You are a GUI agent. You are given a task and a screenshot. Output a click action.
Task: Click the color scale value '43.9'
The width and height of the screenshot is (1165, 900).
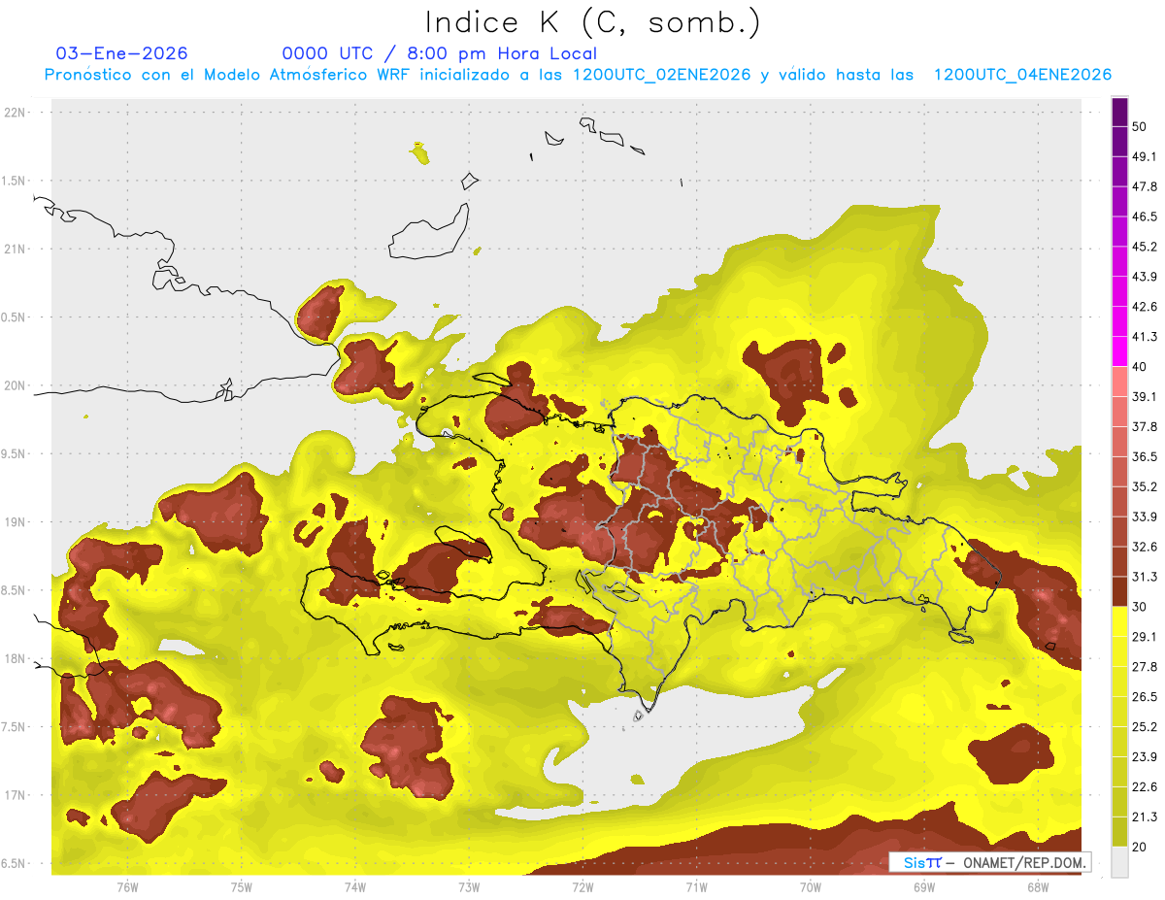(1145, 277)
